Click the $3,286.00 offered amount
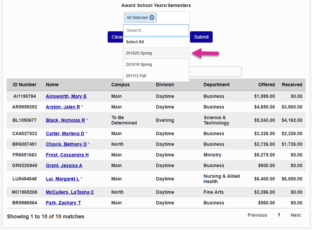The width and height of the screenshot is (312, 230). click(x=264, y=192)
